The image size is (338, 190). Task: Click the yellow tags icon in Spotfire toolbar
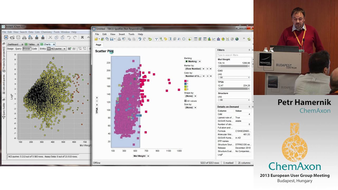click(166, 39)
